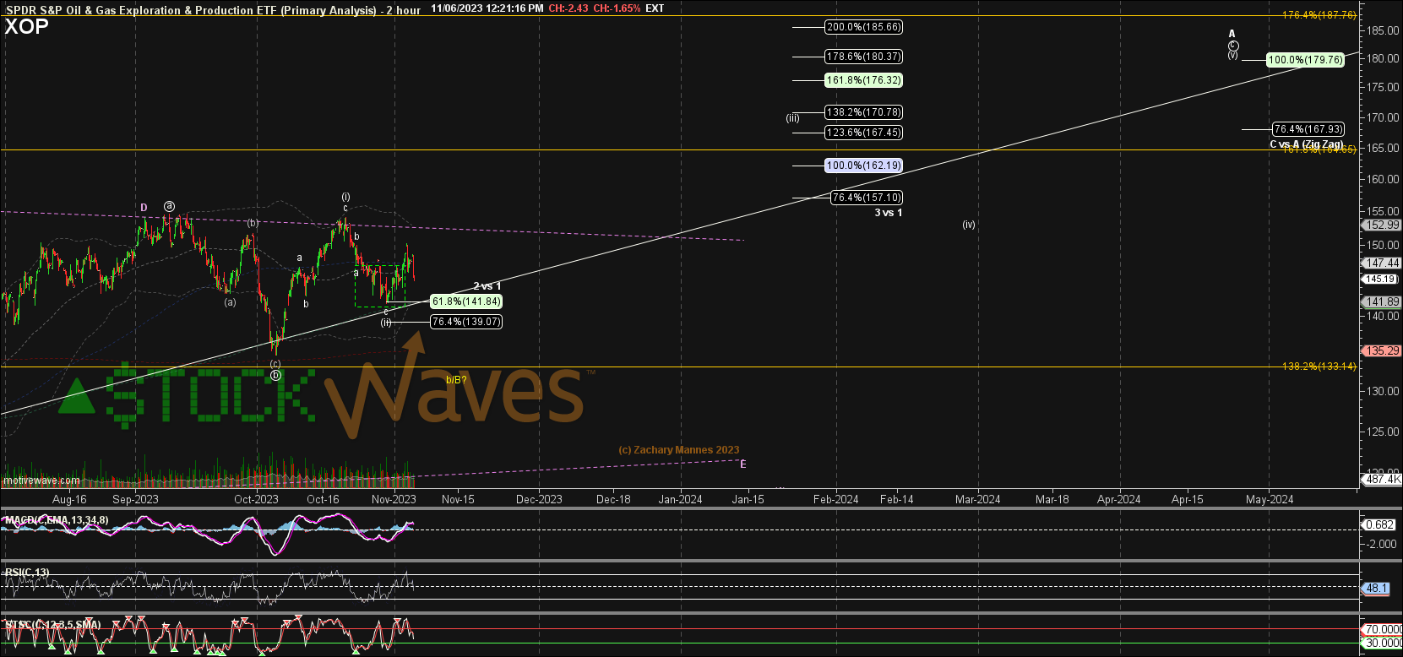
Task: Click the Aug-16 date on time axis
Action: point(69,499)
